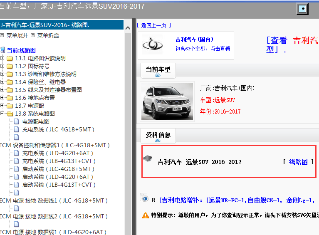Click the folder icon for 13.7 电源配
The image size is (319, 235).
(x=10, y=106)
